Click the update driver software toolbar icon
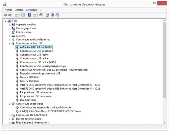 pos(48,15)
